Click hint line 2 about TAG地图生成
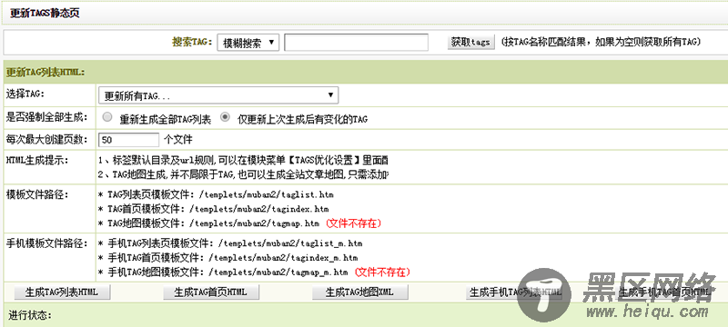Image resolution: width=728 pixels, height=327 pixels. pos(243,175)
